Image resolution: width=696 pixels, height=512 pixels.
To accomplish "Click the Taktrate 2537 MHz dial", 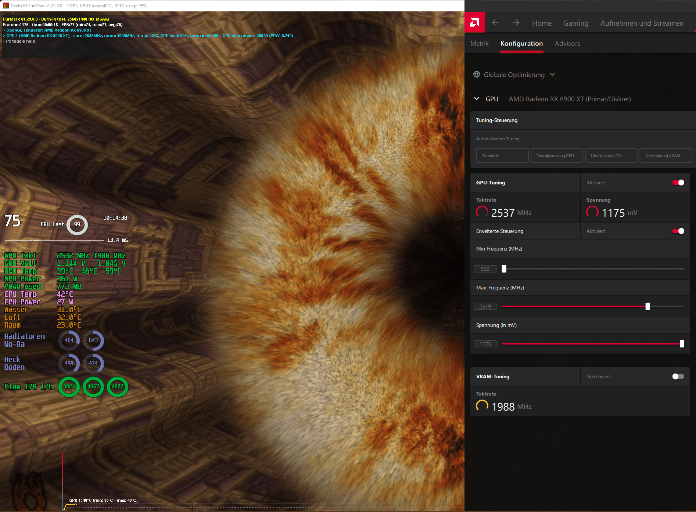I will (482, 212).
